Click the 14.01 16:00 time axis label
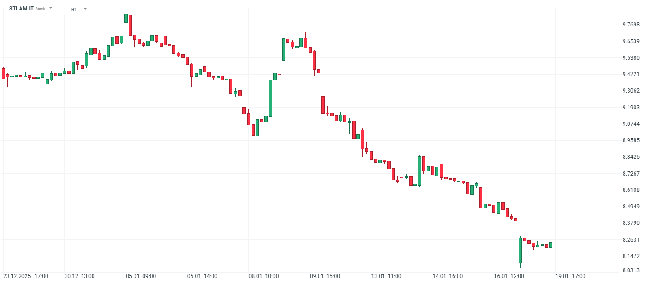 pos(448,276)
